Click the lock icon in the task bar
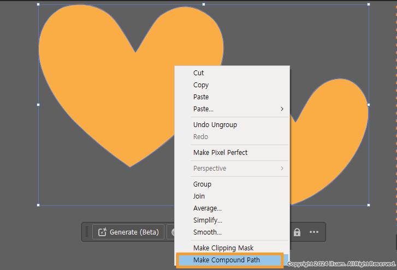 (x=297, y=232)
